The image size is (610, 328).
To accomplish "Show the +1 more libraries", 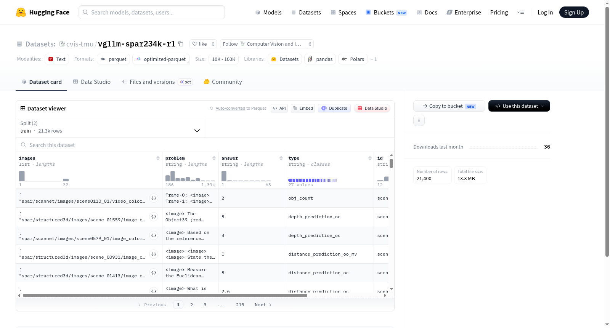I will pyautogui.click(x=374, y=59).
